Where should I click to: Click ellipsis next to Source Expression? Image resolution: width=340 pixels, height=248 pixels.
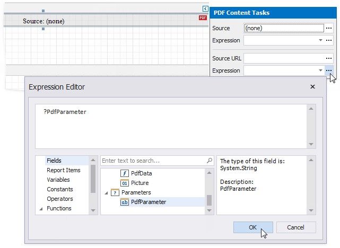(x=329, y=40)
